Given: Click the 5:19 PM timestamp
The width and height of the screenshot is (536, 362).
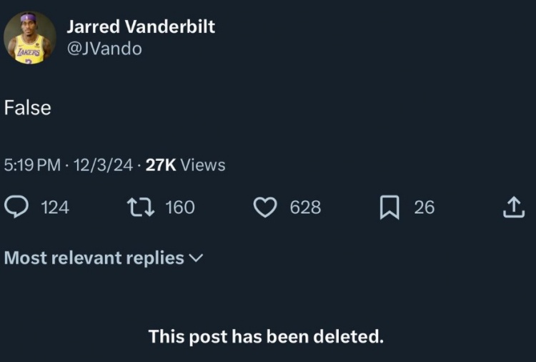Looking at the screenshot, I should click(x=32, y=165).
